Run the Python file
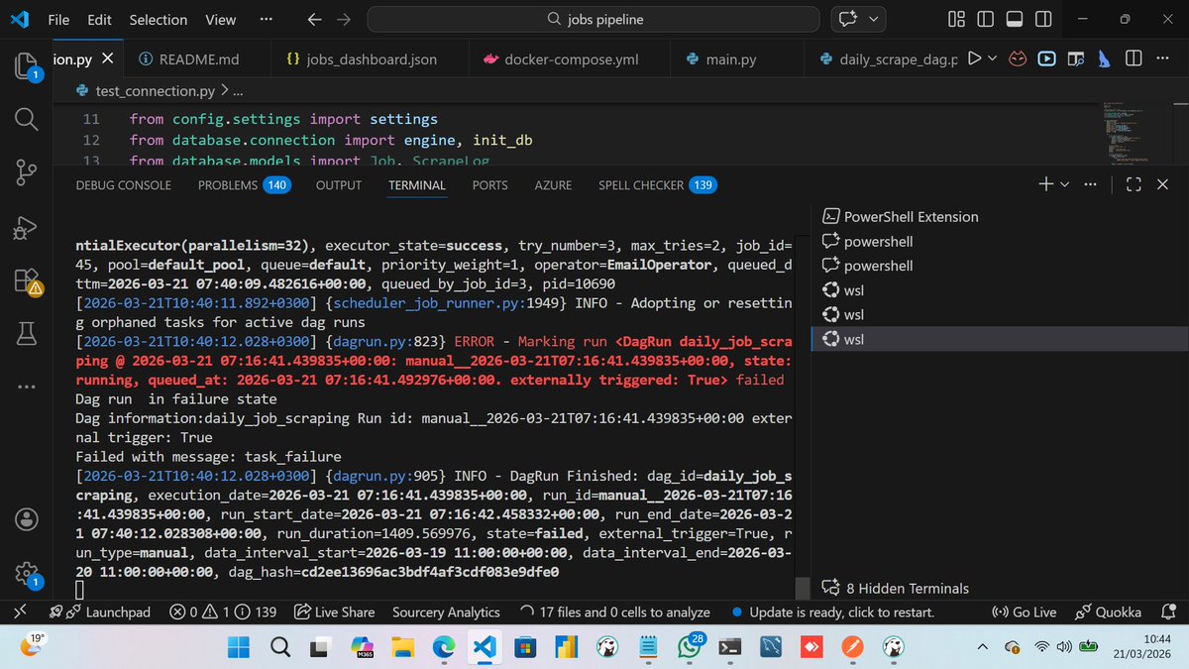The width and height of the screenshot is (1189, 669). [x=975, y=59]
